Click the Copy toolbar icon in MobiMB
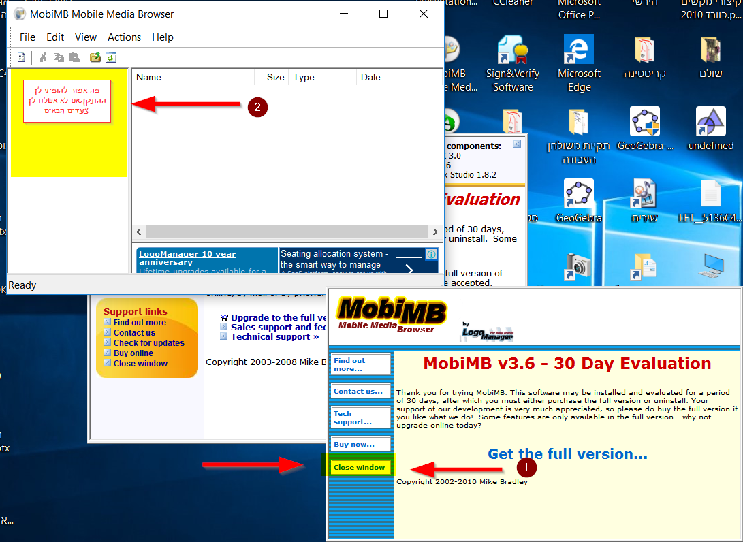The image size is (743, 542). (59, 58)
